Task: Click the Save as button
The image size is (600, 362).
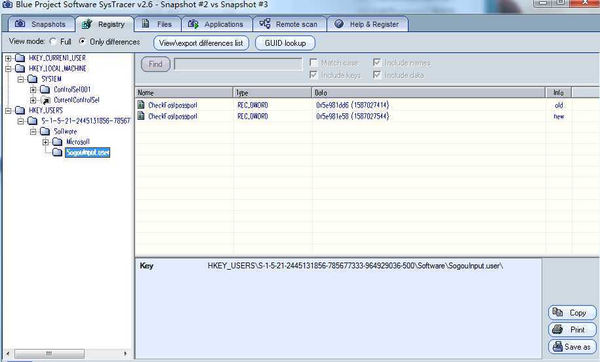Action: click(572, 347)
